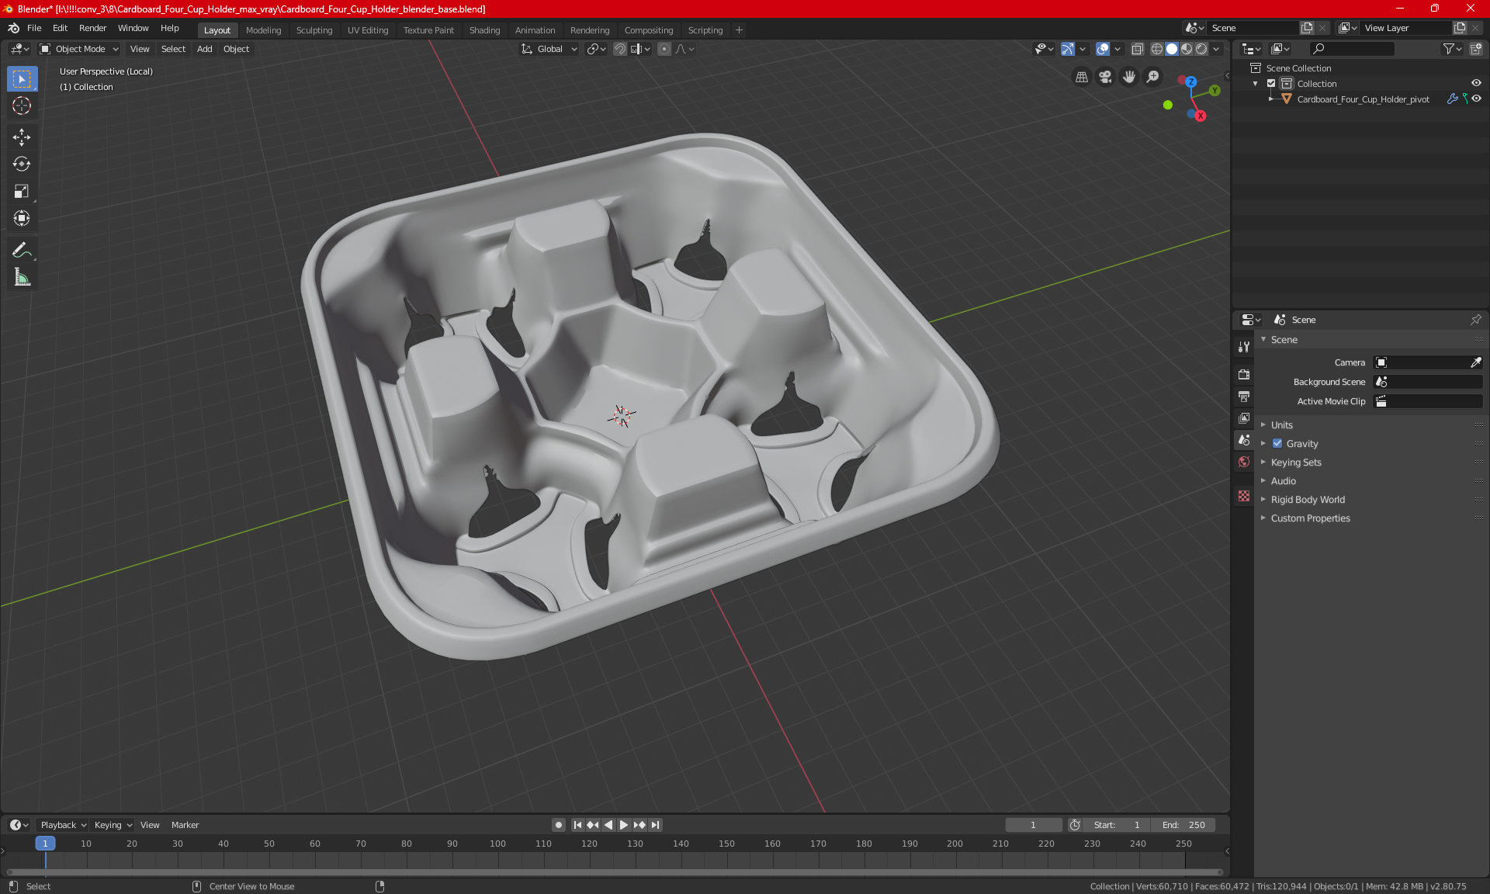Toggle viewport overlays

(x=1103, y=49)
